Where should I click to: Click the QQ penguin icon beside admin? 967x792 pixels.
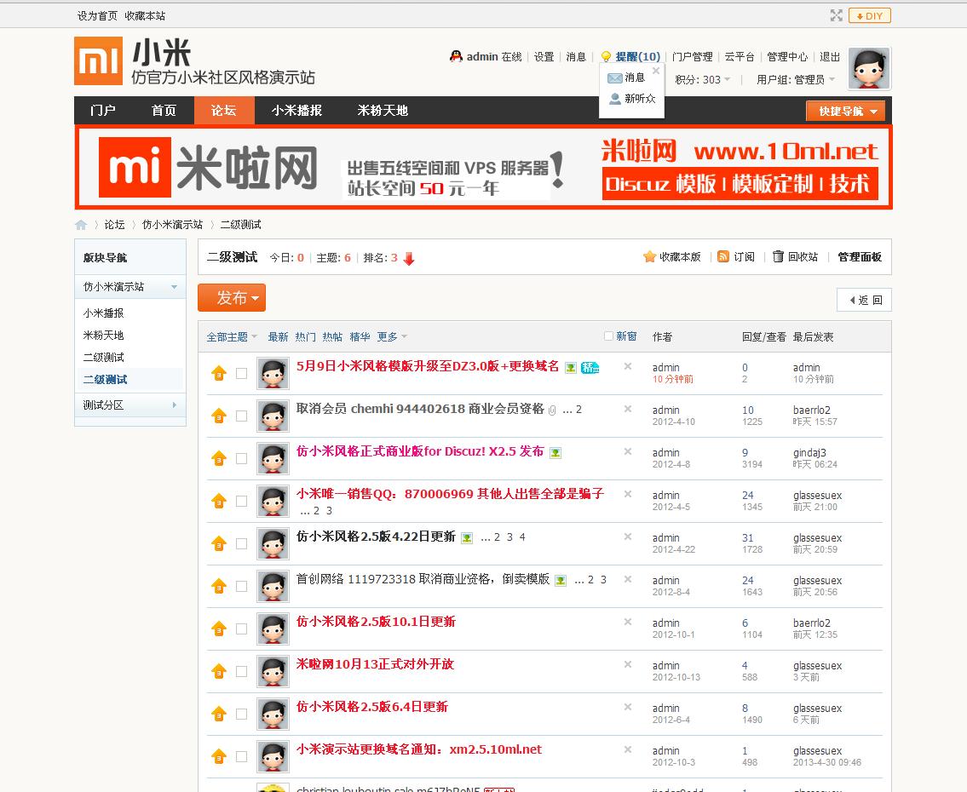tap(456, 57)
